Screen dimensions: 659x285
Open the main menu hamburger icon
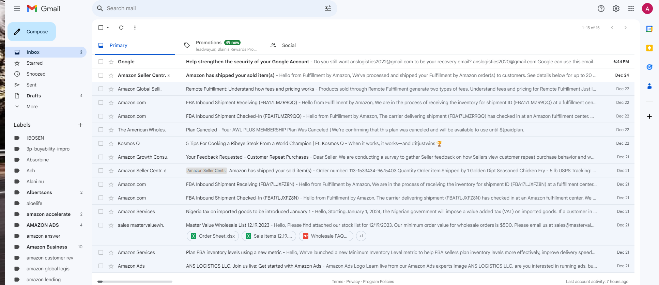17,9
